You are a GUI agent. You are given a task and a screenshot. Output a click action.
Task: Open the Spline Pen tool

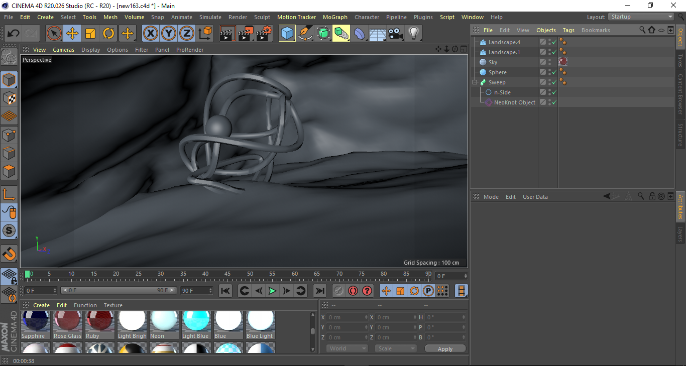pyautogui.click(x=305, y=34)
